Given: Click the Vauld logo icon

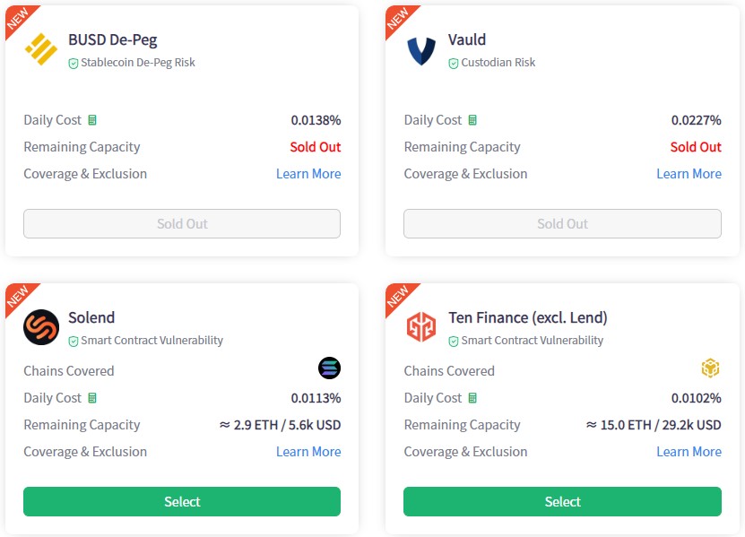Looking at the screenshot, I should [x=421, y=49].
